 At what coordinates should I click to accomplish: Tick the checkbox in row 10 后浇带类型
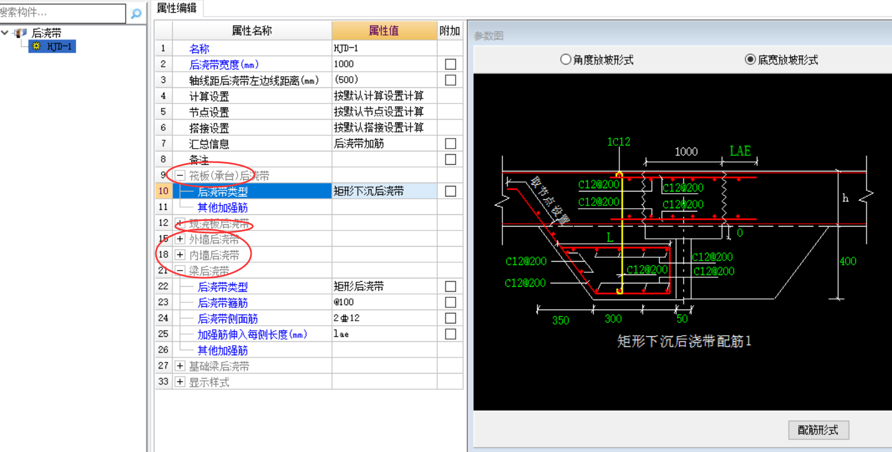(x=450, y=191)
